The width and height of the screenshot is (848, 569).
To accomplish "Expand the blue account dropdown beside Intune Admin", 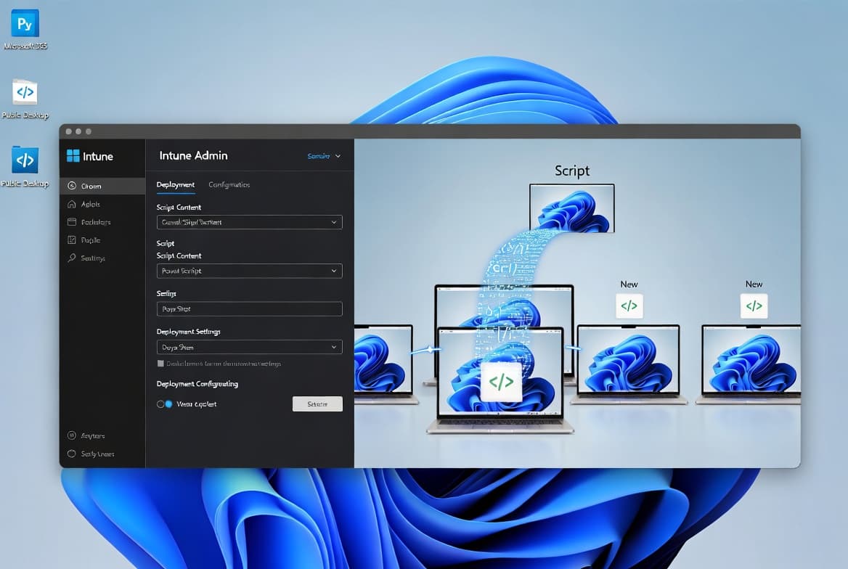I will (x=324, y=156).
